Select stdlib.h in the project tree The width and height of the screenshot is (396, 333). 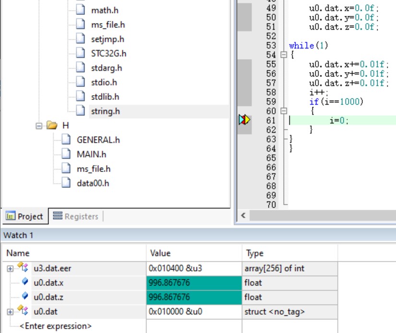pyautogui.click(x=105, y=97)
